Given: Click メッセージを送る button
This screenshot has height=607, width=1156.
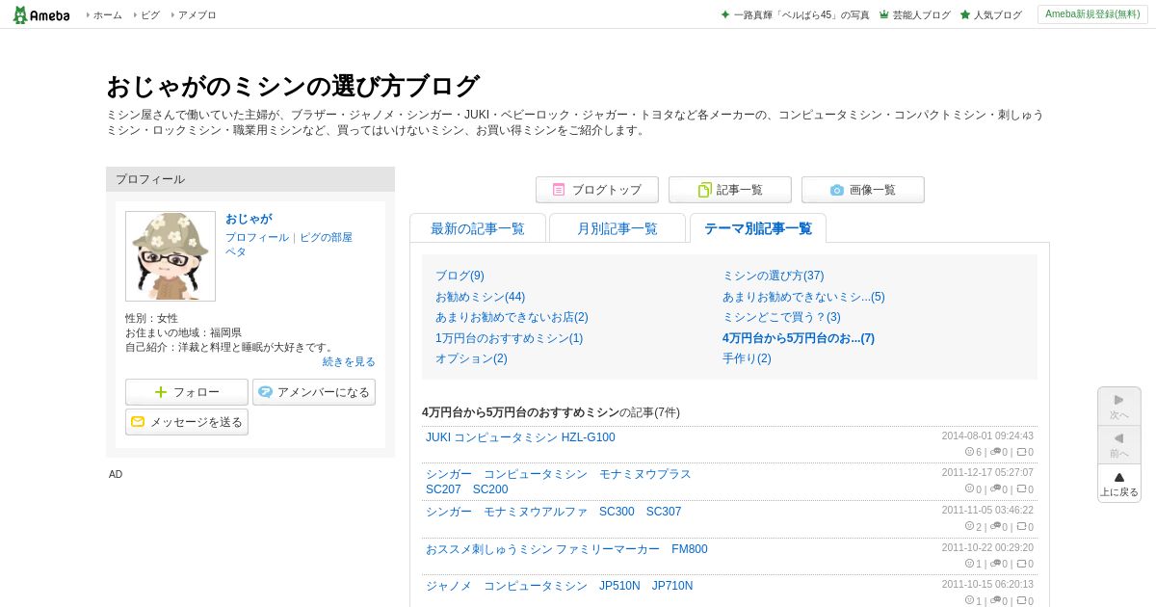Looking at the screenshot, I should [x=187, y=422].
